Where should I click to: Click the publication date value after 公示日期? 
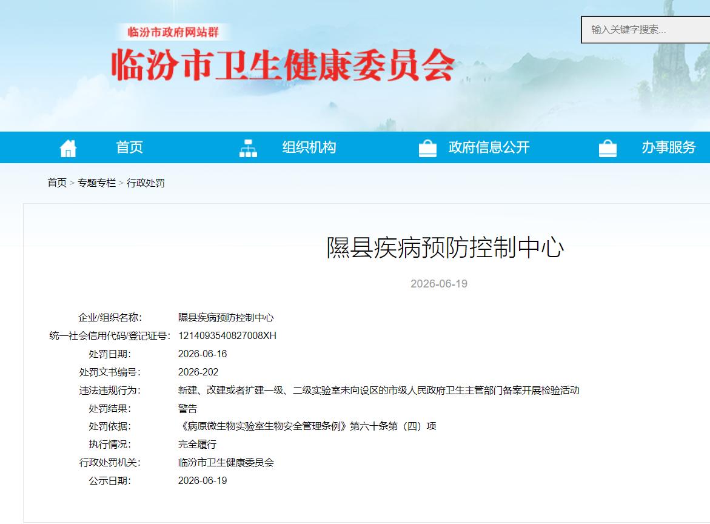(x=203, y=480)
